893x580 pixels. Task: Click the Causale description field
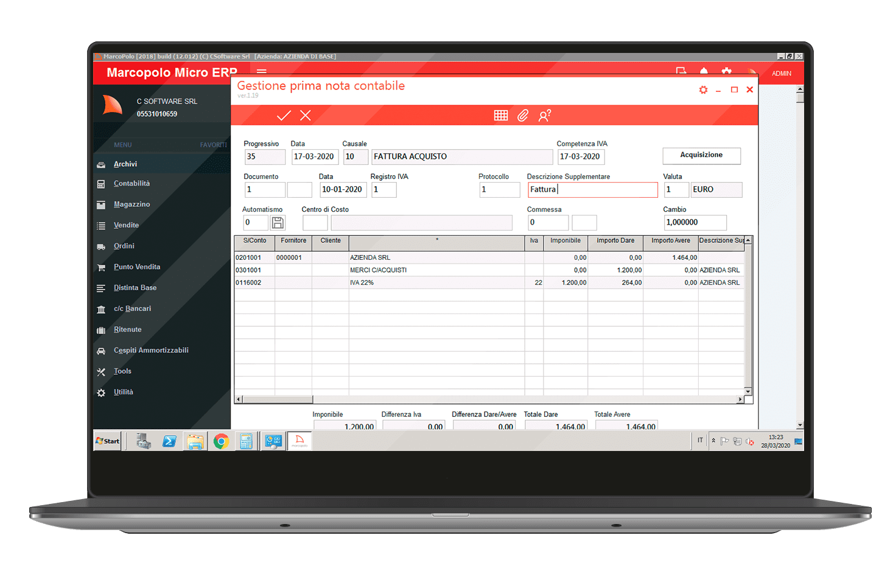pyautogui.click(x=461, y=157)
